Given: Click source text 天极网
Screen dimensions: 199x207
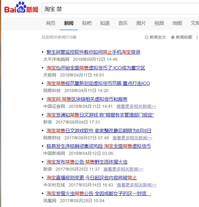Looking at the screenshot, I should (x=50, y=75).
